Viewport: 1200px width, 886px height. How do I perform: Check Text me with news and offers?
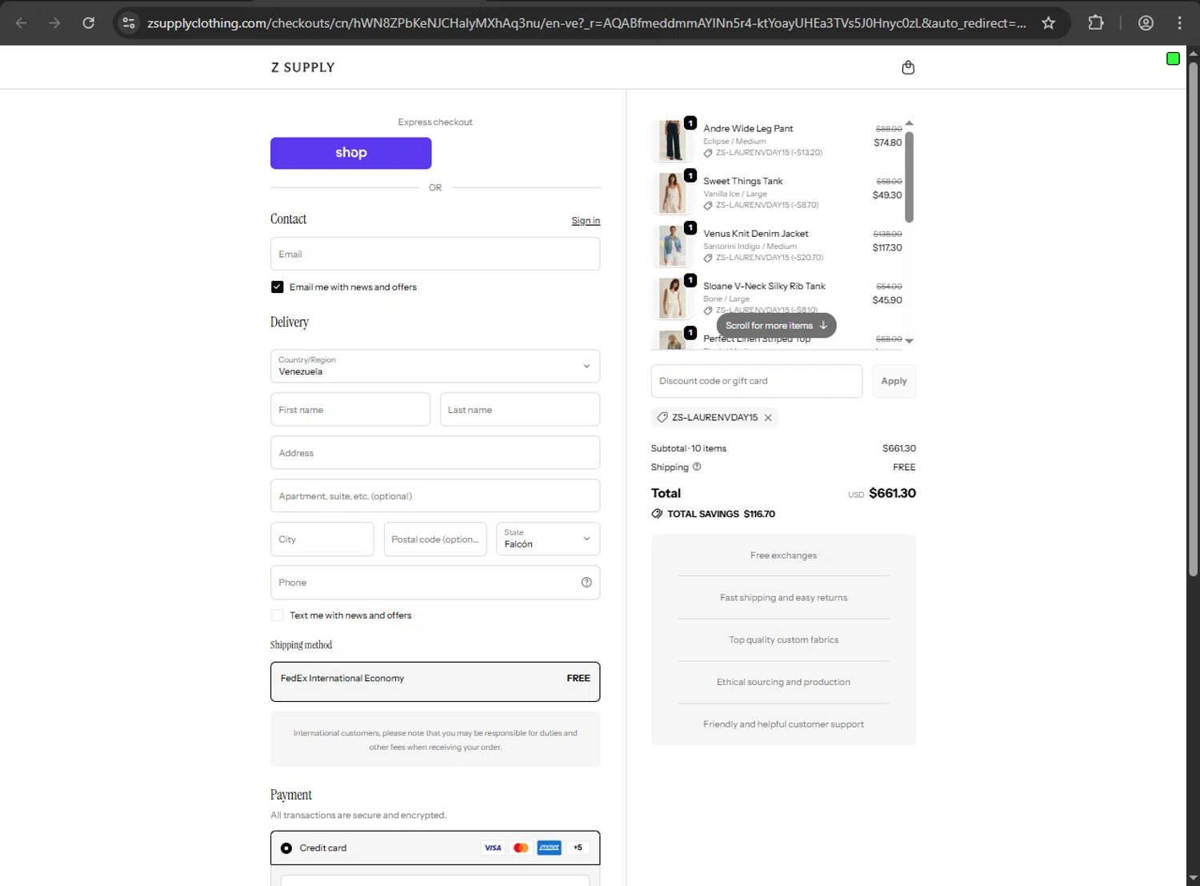(x=277, y=615)
